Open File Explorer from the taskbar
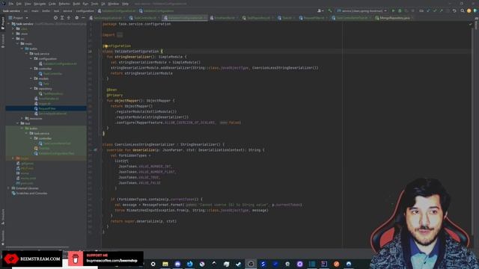This screenshot has height=269, width=479. (x=165, y=264)
